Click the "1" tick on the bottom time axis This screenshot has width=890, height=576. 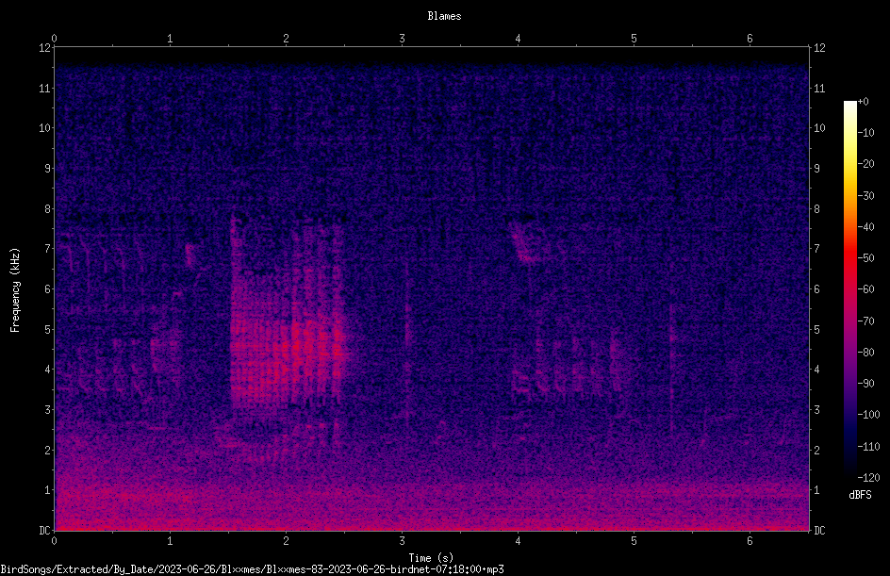pos(171,541)
